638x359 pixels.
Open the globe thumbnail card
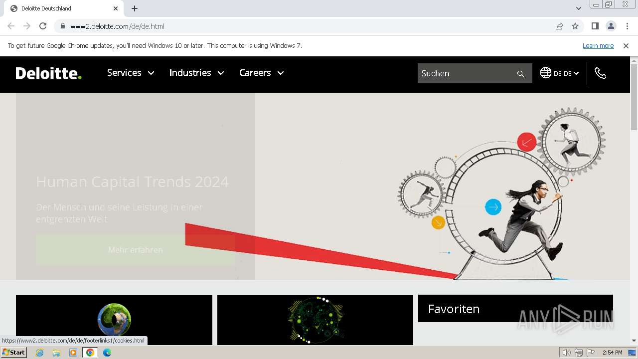click(x=114, y=320)
